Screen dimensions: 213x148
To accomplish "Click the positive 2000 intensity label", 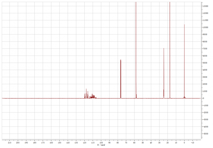I will (205, 84).
